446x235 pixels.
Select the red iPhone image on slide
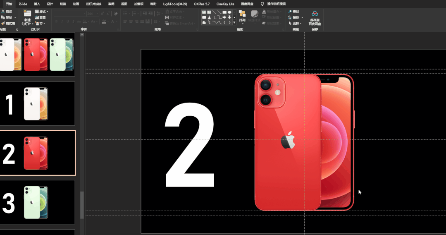click(304, 142)
